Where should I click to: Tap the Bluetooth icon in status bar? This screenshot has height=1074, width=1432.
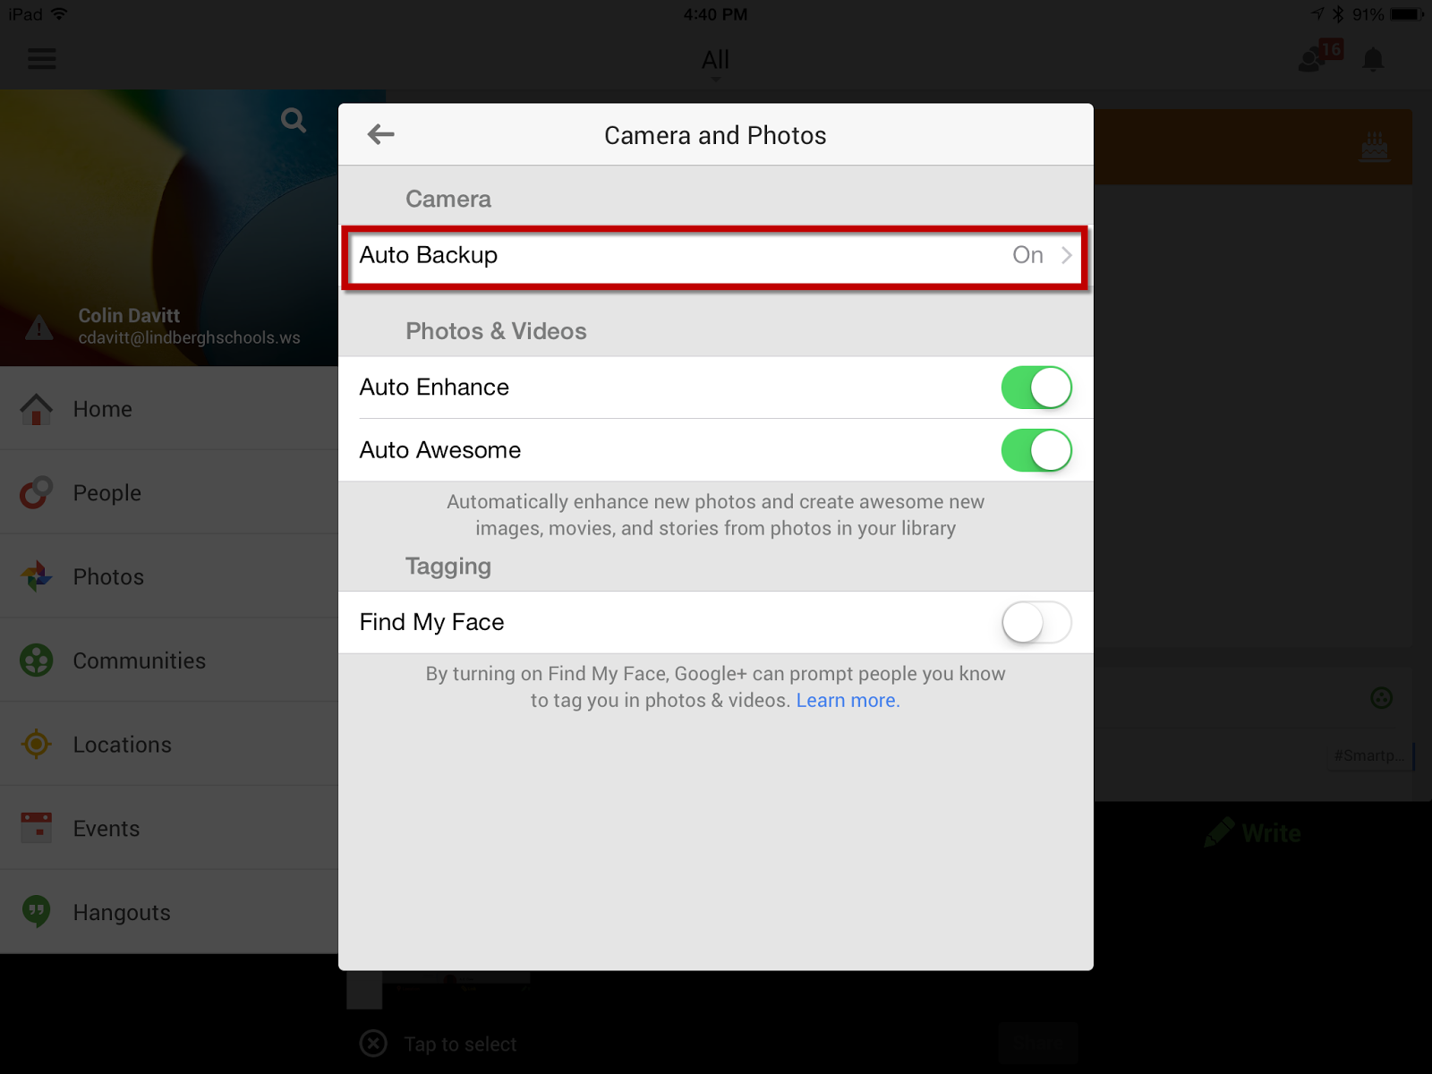[x=1338, y=14]
